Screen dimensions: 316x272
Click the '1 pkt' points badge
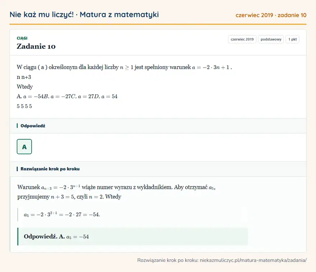(292, 39)
